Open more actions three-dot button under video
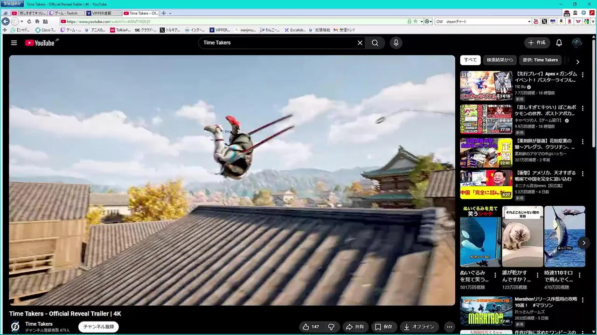The image size is (597, 335). pyautogui.click(x=449, y=327)
